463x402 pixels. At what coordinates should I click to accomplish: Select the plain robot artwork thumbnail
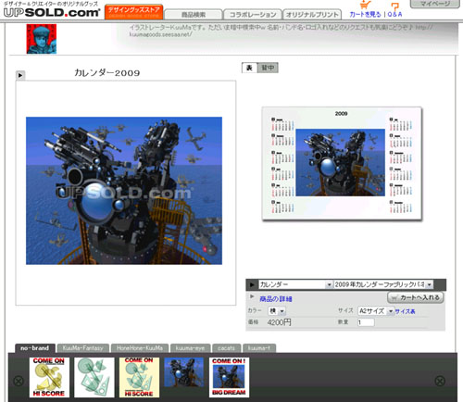point(184,372)
